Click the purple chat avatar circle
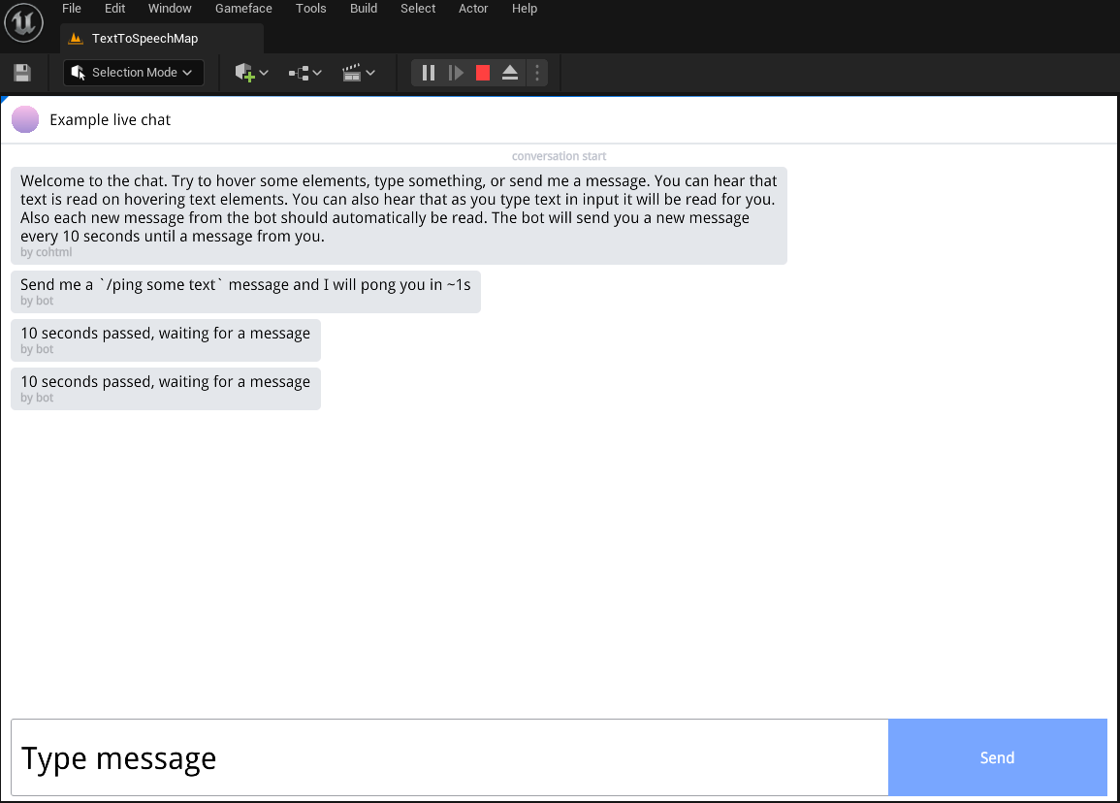This screenshot has height=803, width=1120. [25, 119]
